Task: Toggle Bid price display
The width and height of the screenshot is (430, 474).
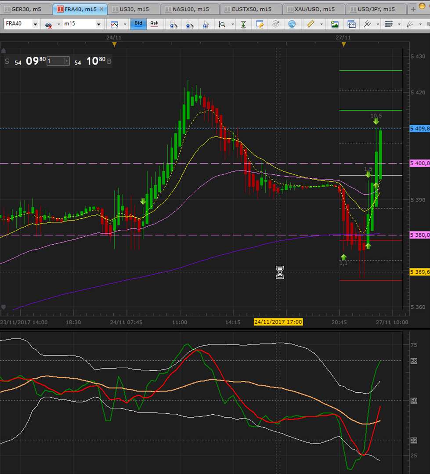Action: (138, 24)
